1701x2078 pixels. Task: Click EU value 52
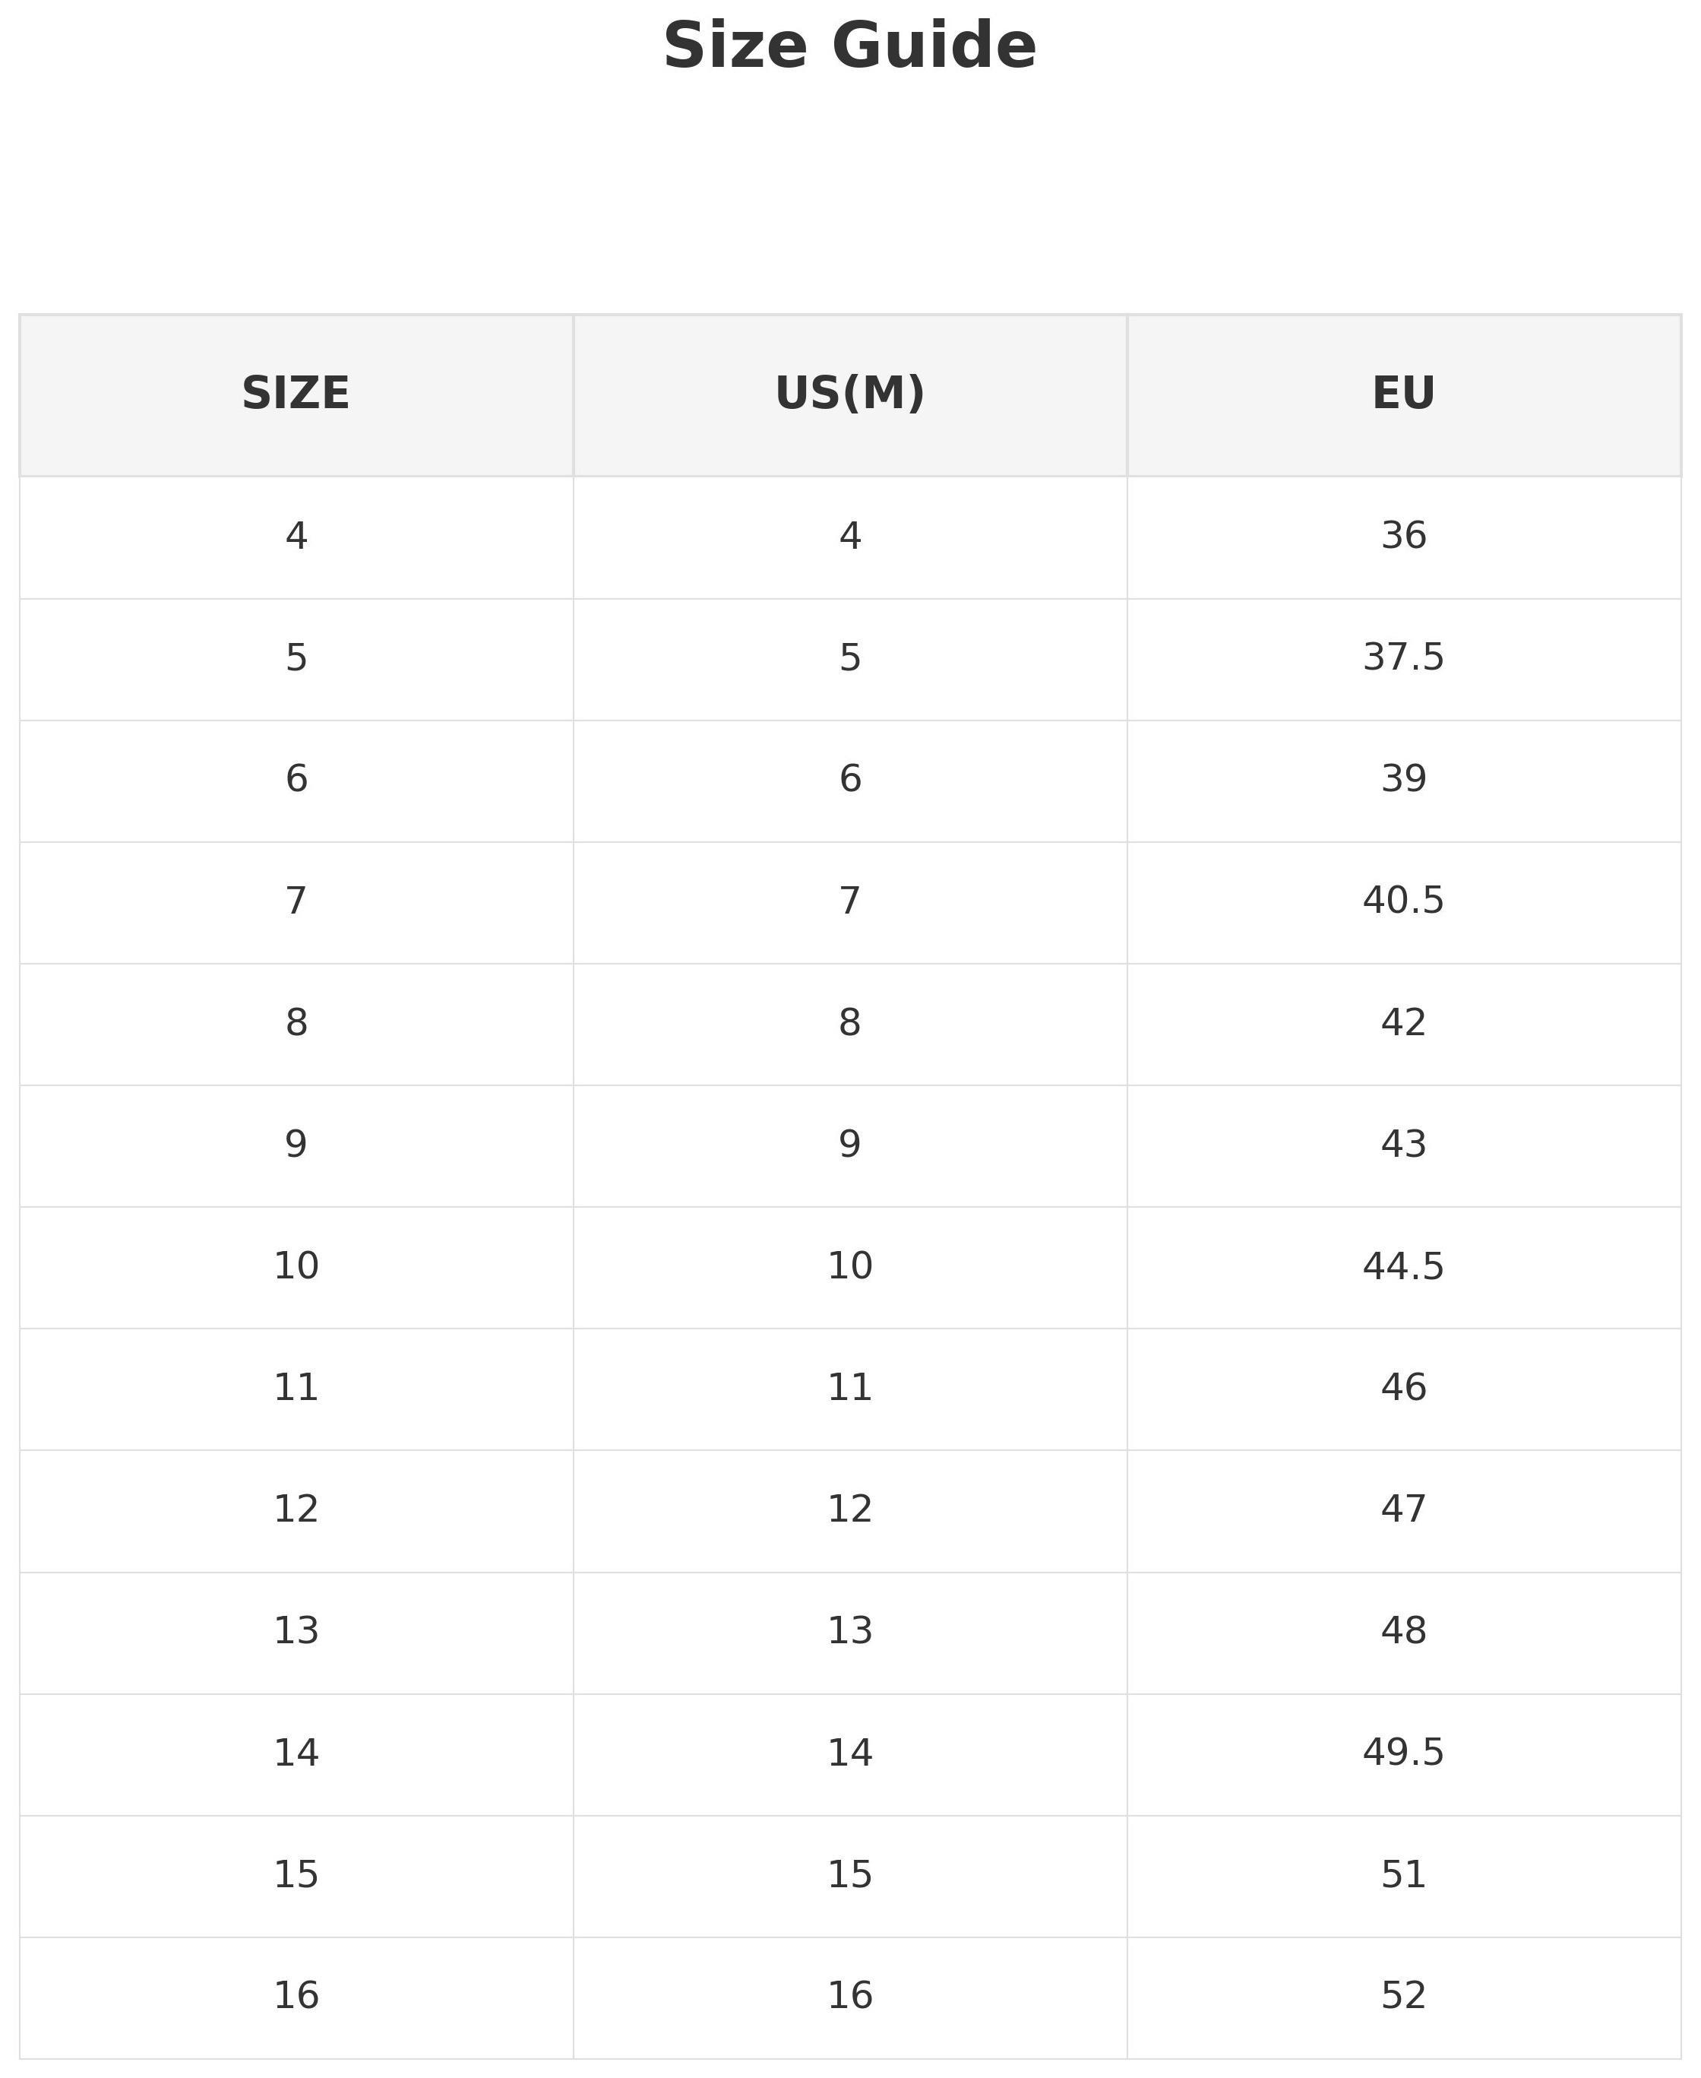pyautogui.click(x=1403, y=1996)
